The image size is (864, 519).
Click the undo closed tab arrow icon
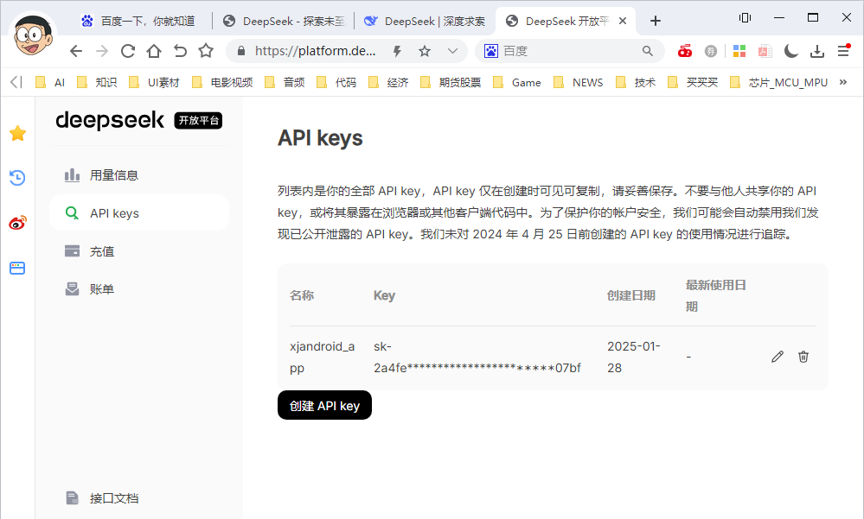coord(180,51)
